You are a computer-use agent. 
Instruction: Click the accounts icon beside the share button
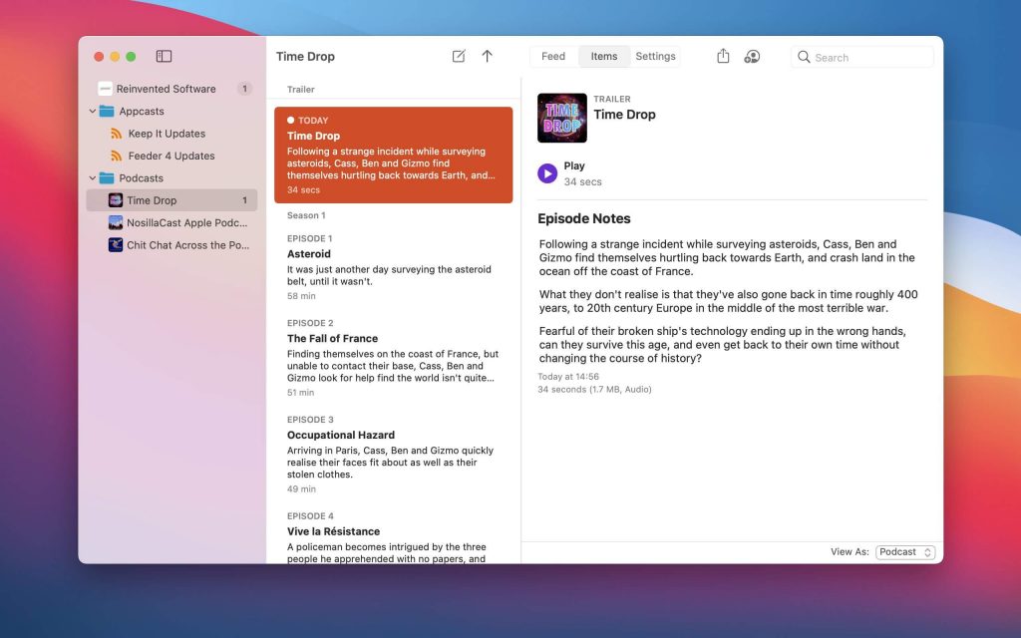click(x=753, y=57)
